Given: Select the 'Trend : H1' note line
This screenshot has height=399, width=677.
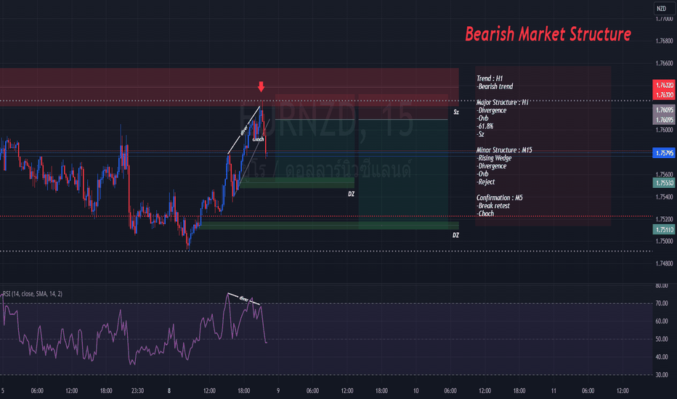Looking at the screenshot, I should tap(490, 78).
